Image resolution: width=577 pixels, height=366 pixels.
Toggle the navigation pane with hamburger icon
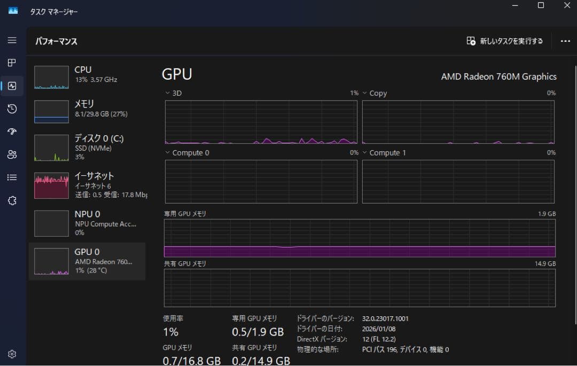point(12,40)
